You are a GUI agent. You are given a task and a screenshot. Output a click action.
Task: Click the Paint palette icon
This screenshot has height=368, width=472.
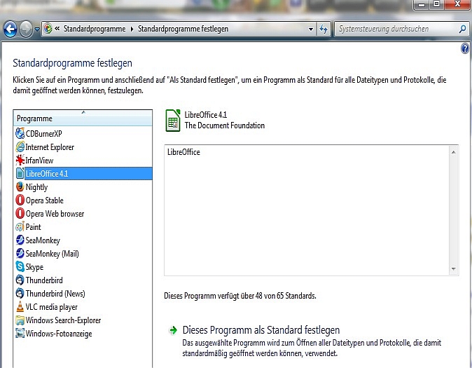coord(20,226)
